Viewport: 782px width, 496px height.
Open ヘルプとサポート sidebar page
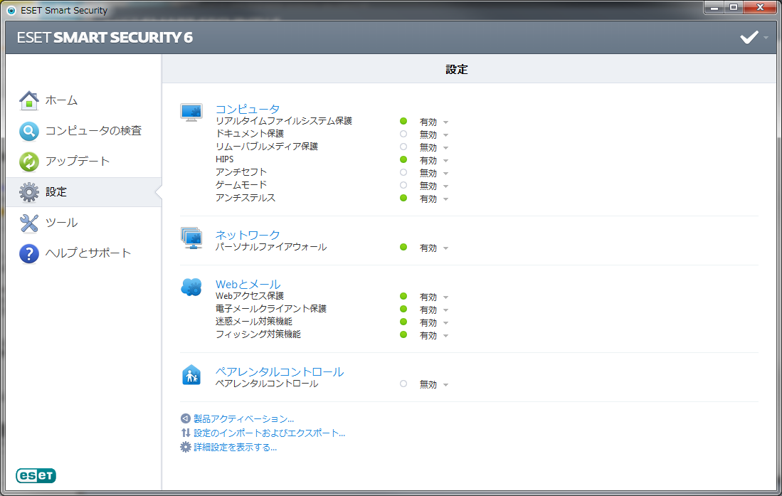click(x=84, y=253)
